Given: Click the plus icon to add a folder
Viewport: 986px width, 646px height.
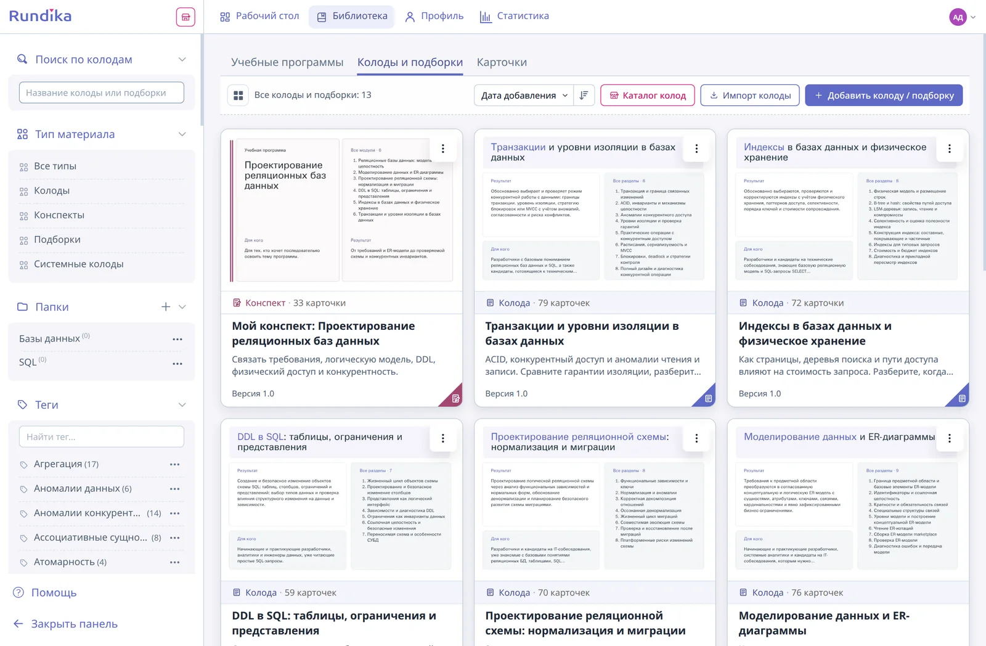Looking at the screenshot, I should click(x=166, y=307).
